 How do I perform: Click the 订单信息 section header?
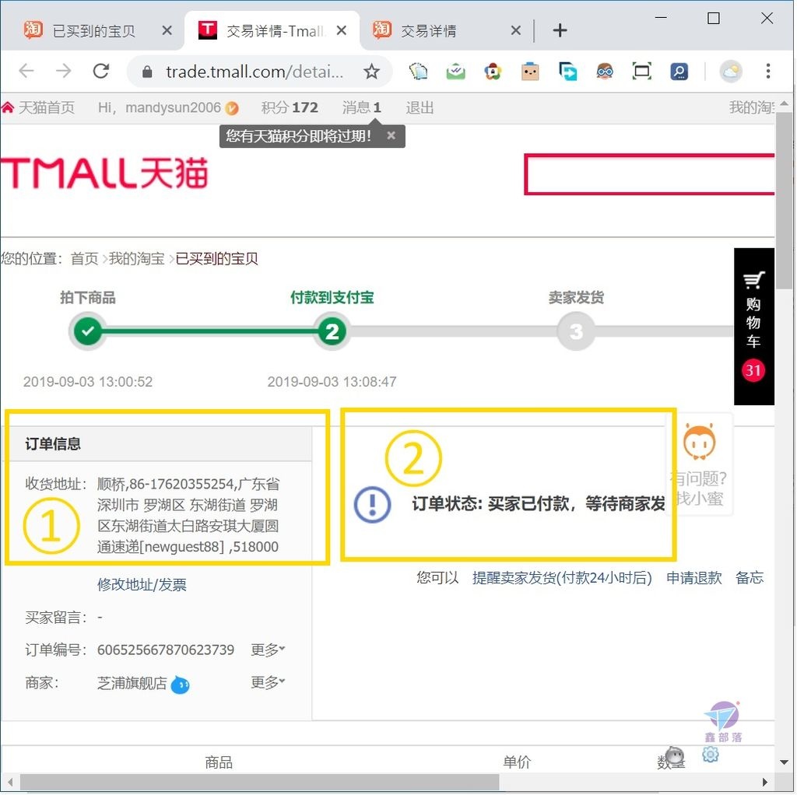(53, 444)
